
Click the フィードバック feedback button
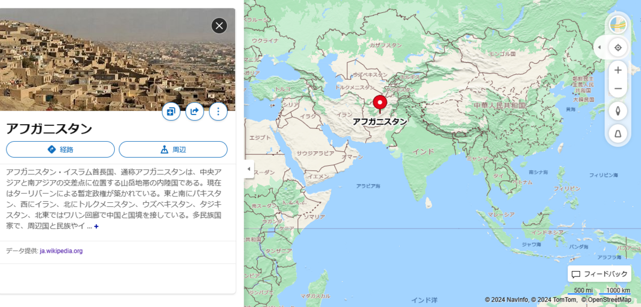tap(599, 274)
